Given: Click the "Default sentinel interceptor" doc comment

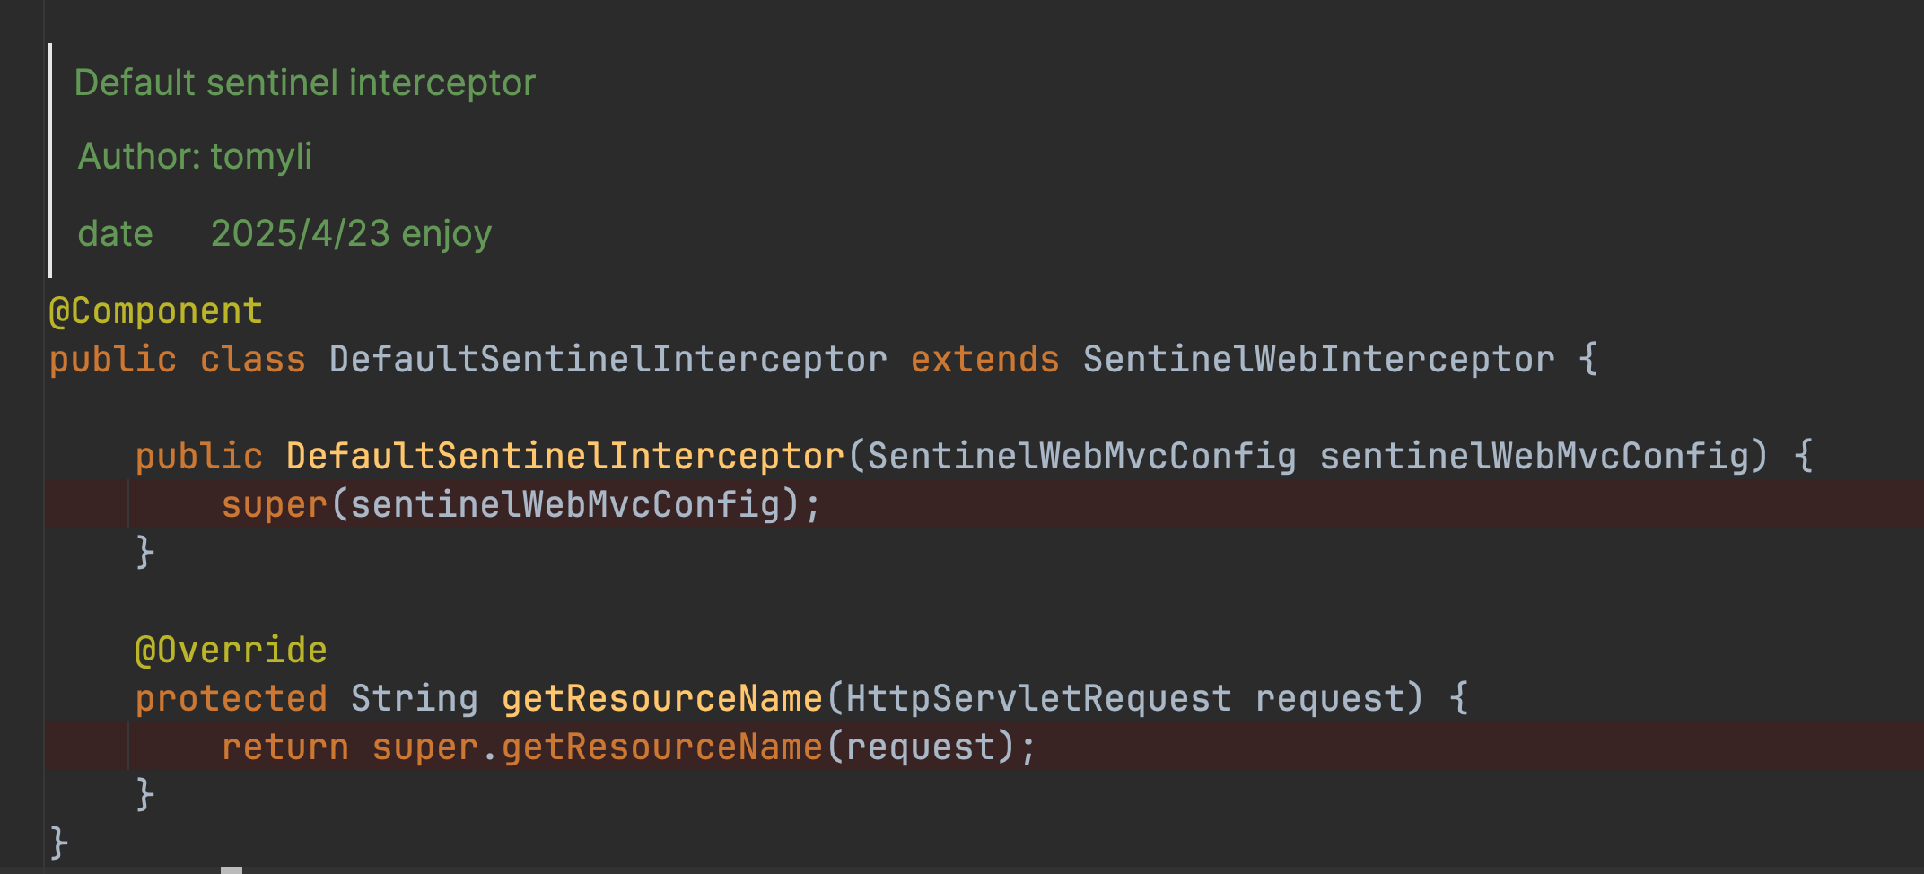Looking at the screenshot, I should pyautogui.click(x=304, y=83).
